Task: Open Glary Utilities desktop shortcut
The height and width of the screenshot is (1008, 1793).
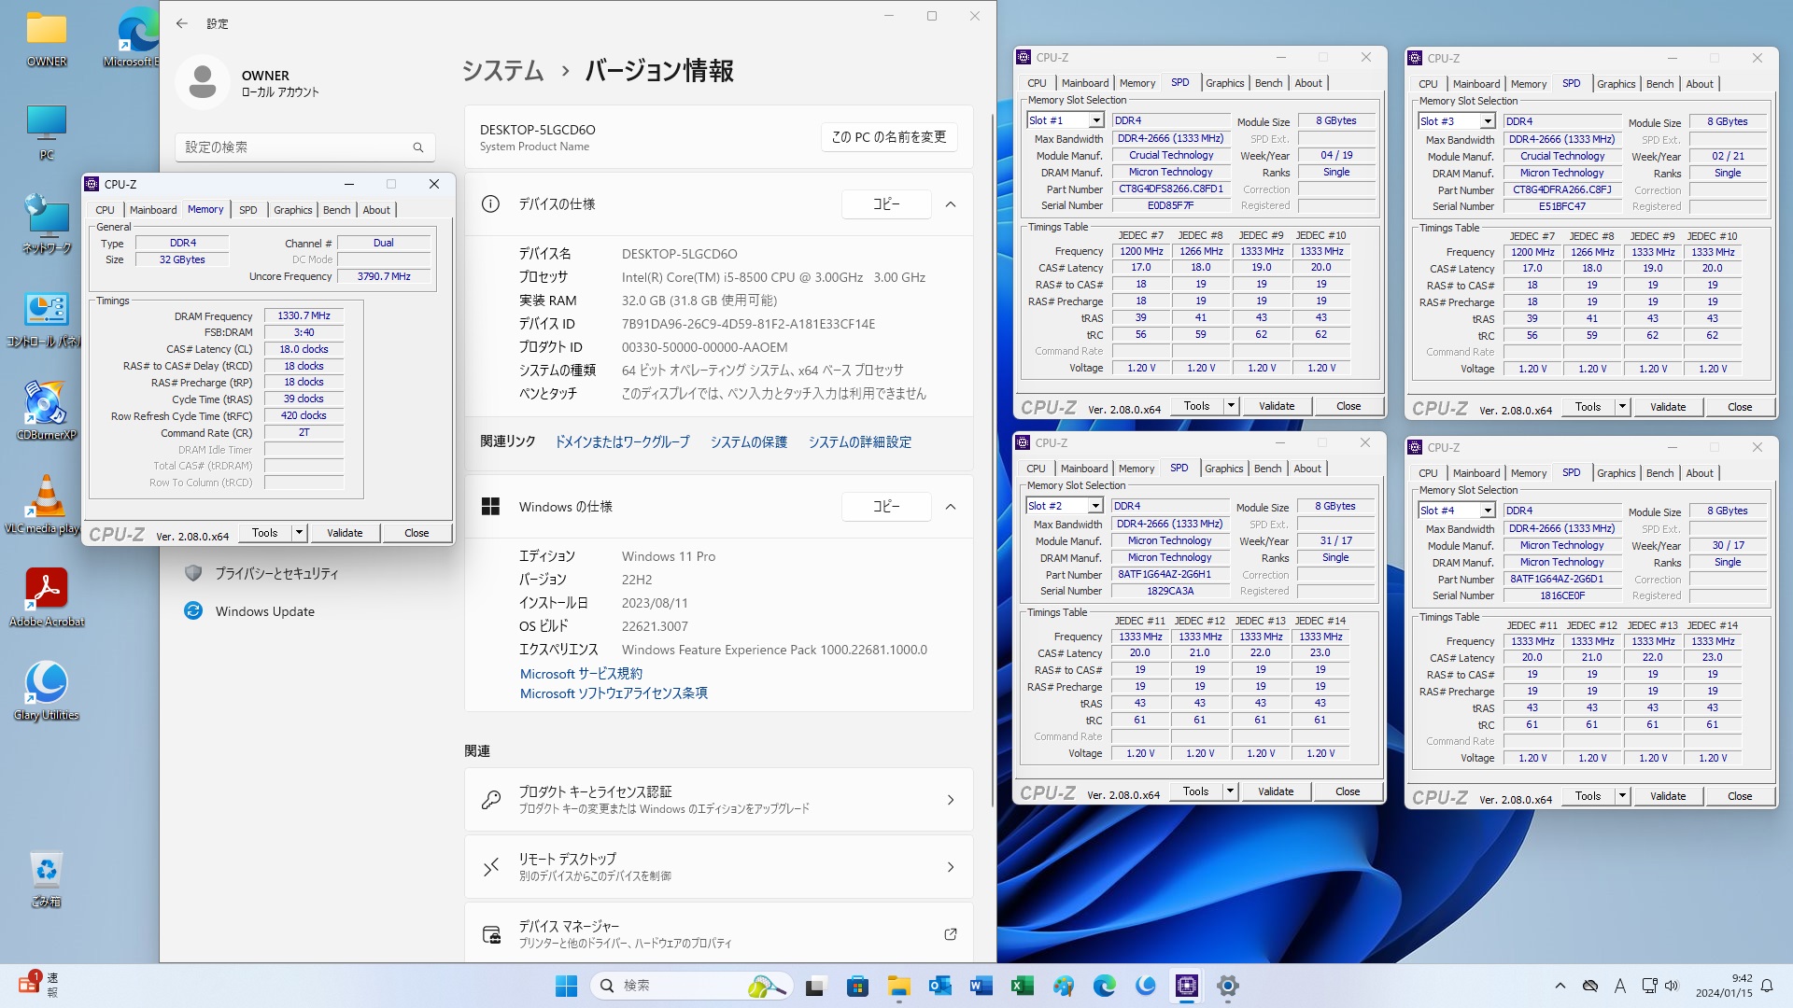Action: click(46, 683)
